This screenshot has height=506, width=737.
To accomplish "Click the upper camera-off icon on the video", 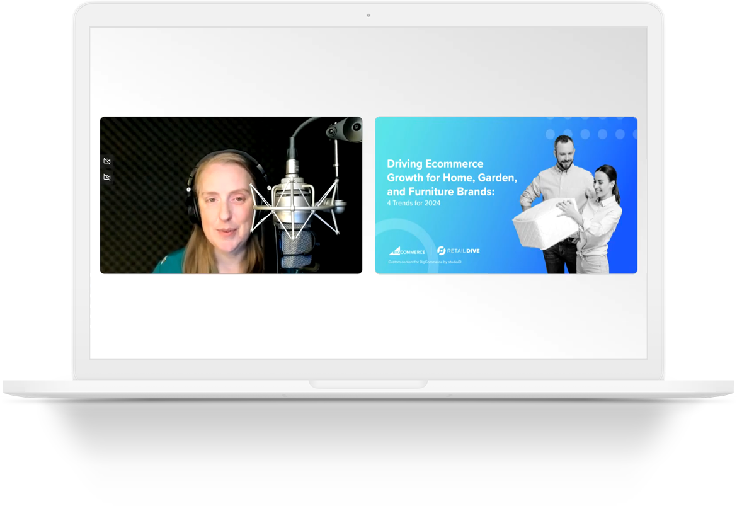I will click(x=107, y=161).
